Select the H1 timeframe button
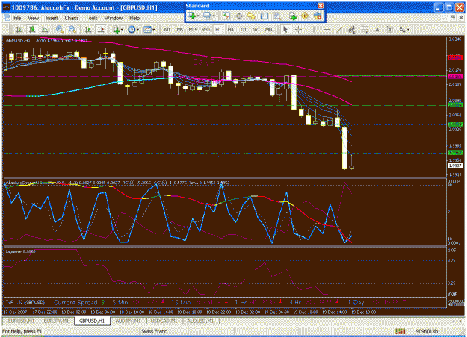 [x=218, y=29]
